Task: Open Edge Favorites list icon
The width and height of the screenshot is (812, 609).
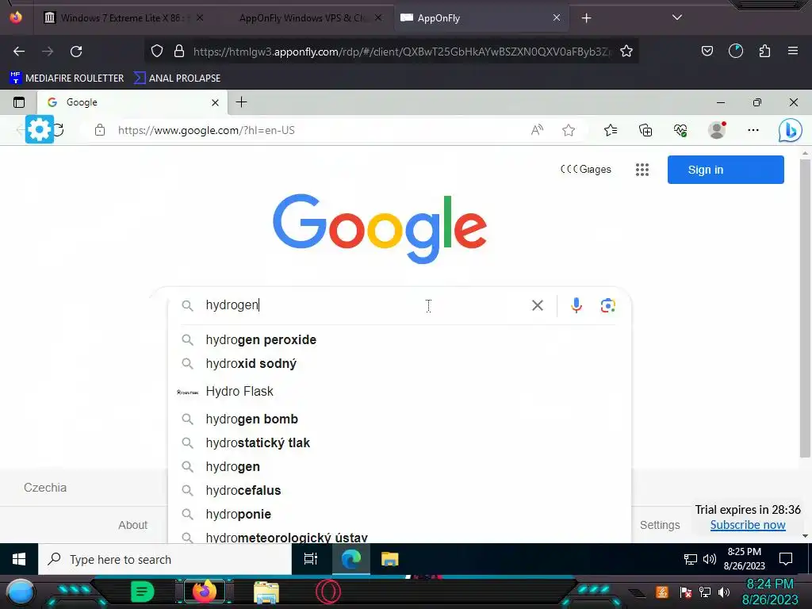Action: click(x=611, y=130)
